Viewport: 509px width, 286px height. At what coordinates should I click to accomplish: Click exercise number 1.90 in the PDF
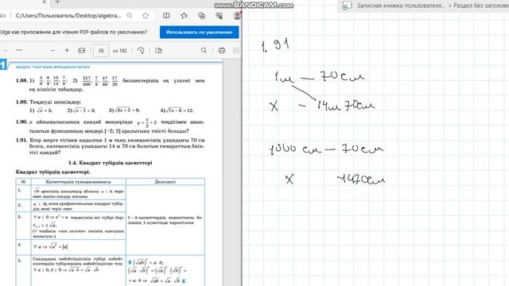point(21,122)
